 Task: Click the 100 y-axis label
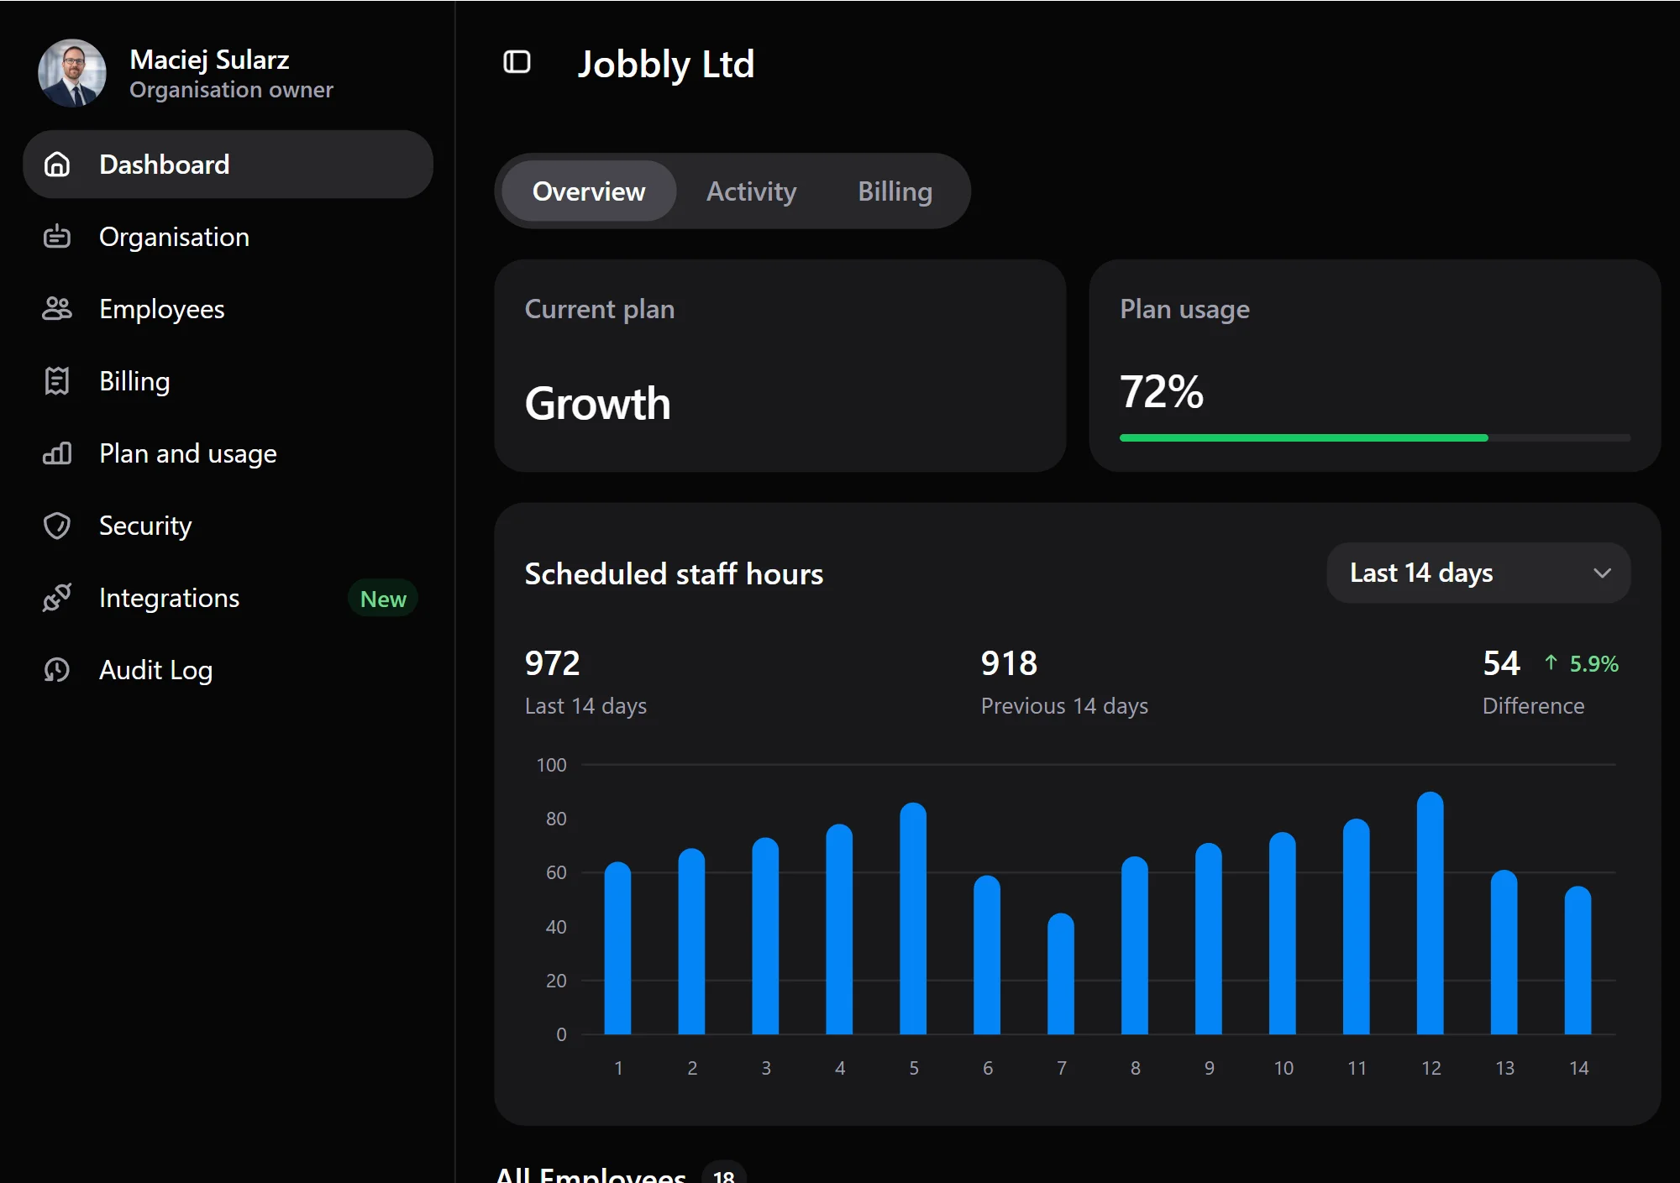551,766
